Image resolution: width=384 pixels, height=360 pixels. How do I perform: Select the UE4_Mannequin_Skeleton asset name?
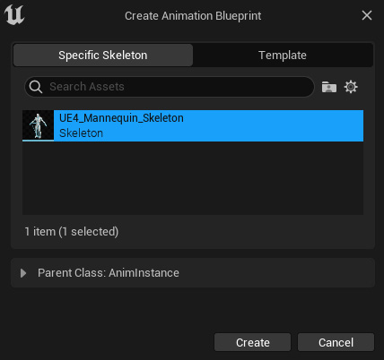tap(121, 118)
